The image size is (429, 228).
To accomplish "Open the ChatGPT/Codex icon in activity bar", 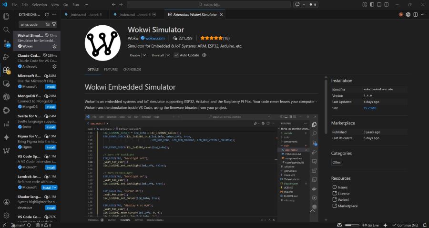I will click(6, 97).
